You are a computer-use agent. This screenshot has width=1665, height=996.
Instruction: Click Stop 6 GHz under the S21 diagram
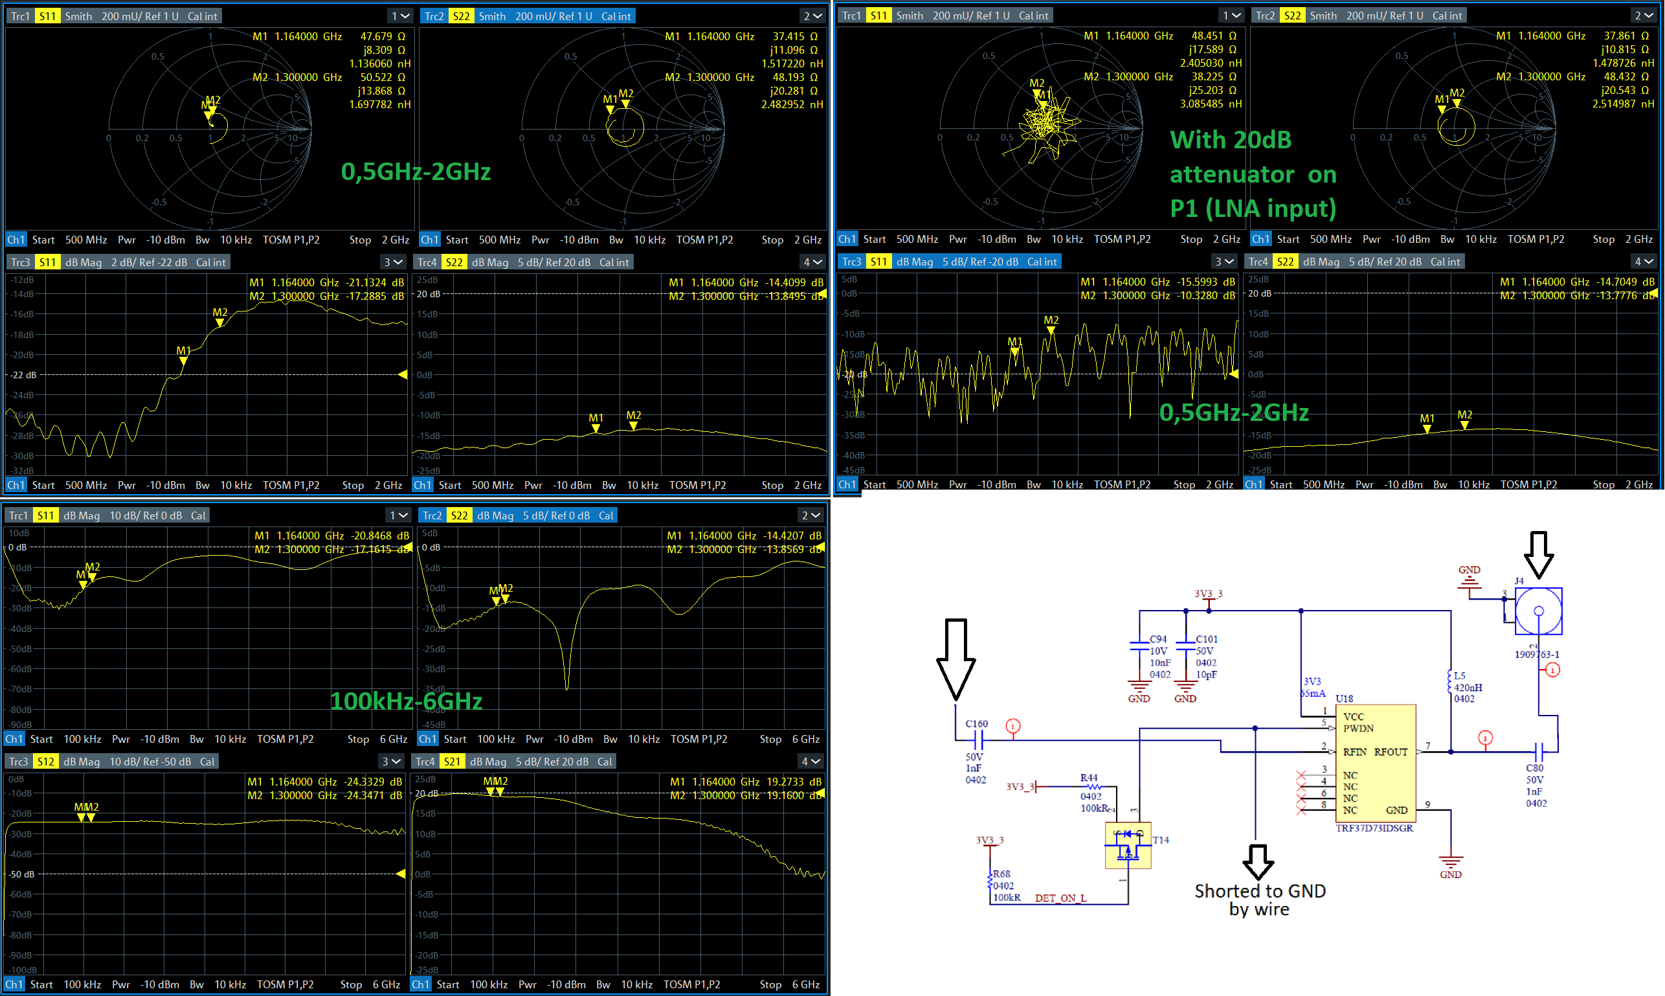click(790, 984)
